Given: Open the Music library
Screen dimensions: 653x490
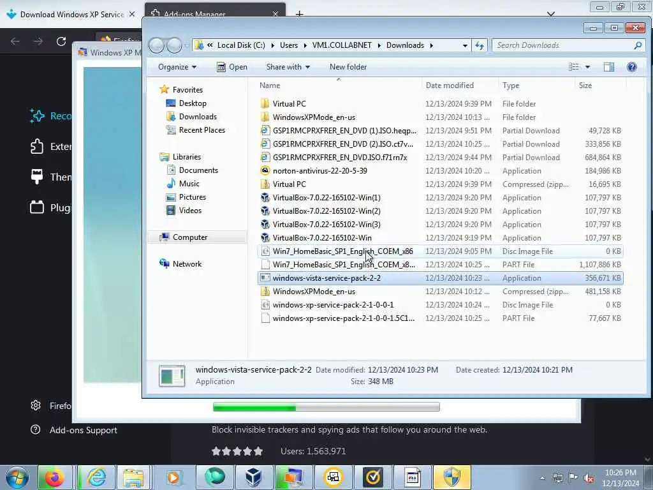Looking at the screenshot, I should pyautogui.click(x=189, y=183).
